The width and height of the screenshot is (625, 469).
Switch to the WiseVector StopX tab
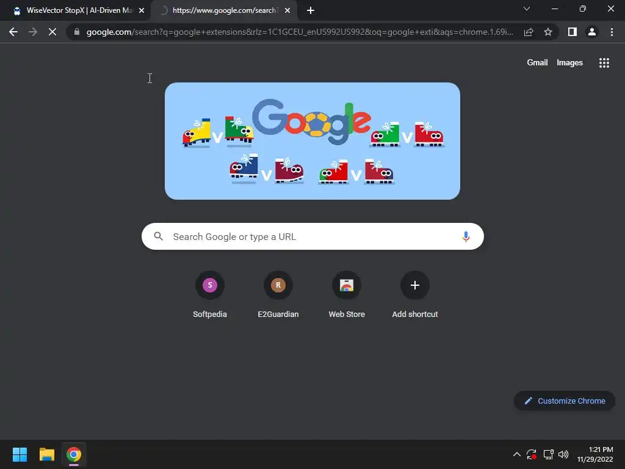click(75, 10)
